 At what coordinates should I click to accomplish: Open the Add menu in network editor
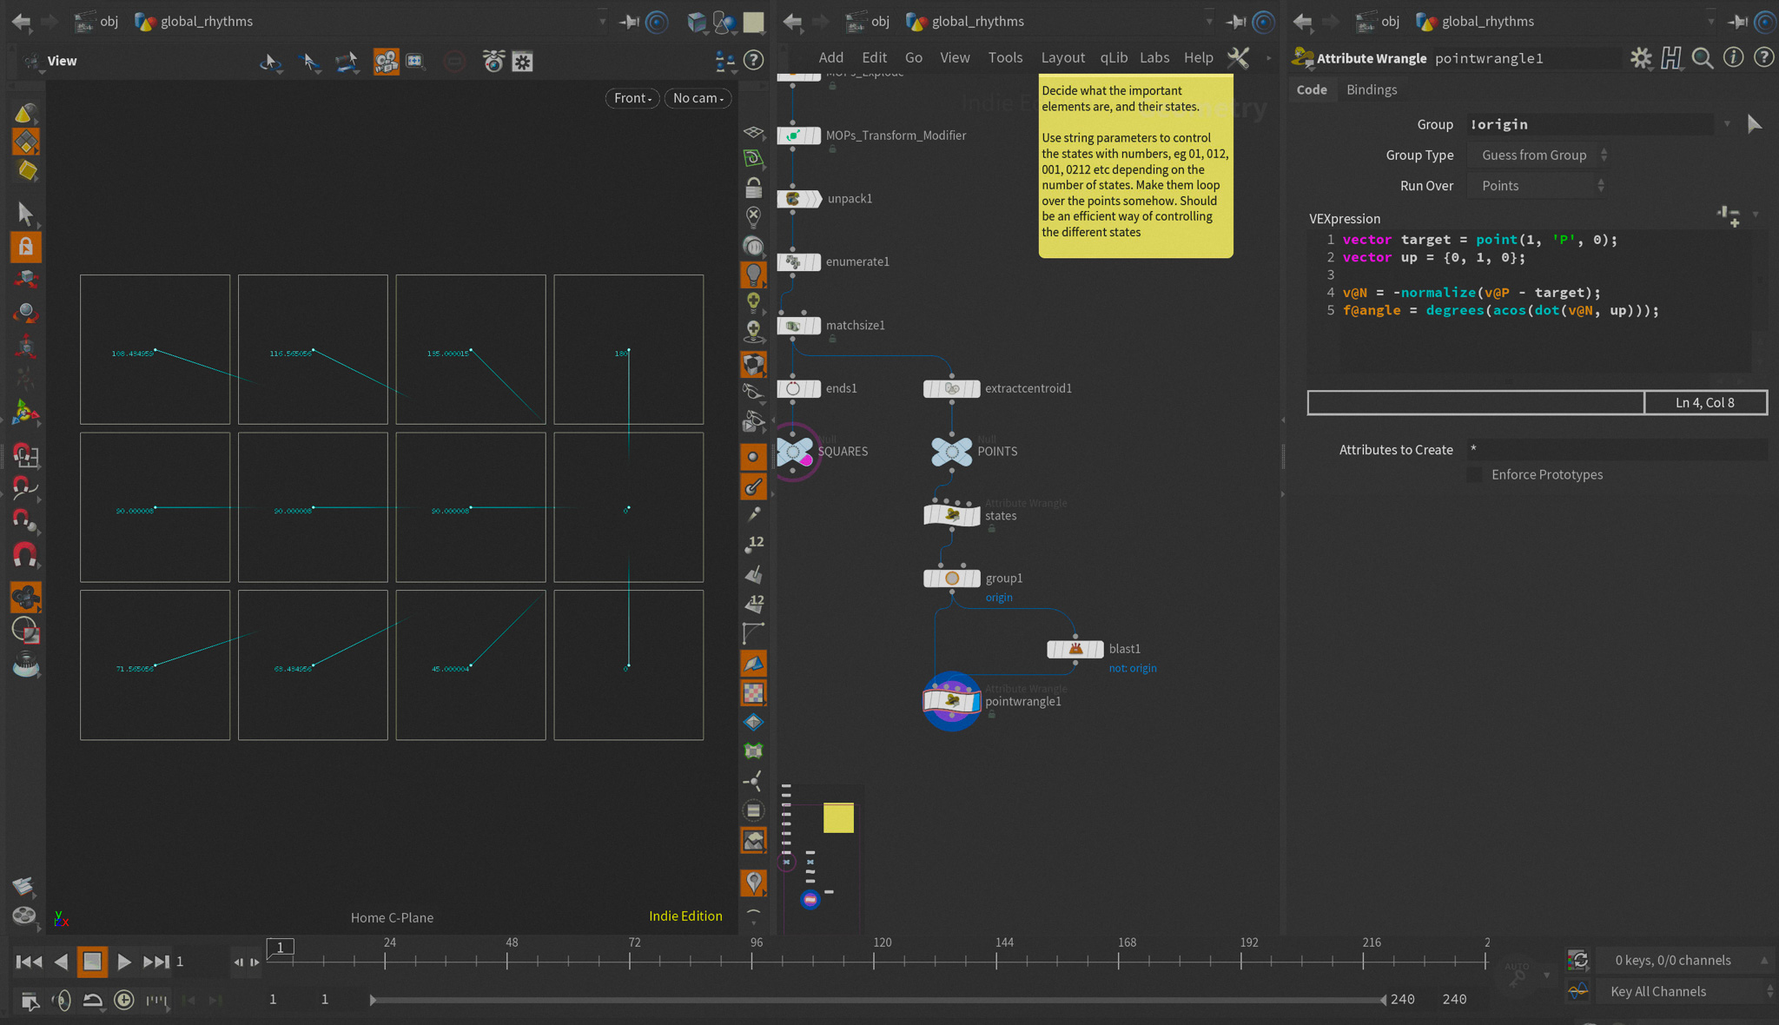click(x=831, y=57)
